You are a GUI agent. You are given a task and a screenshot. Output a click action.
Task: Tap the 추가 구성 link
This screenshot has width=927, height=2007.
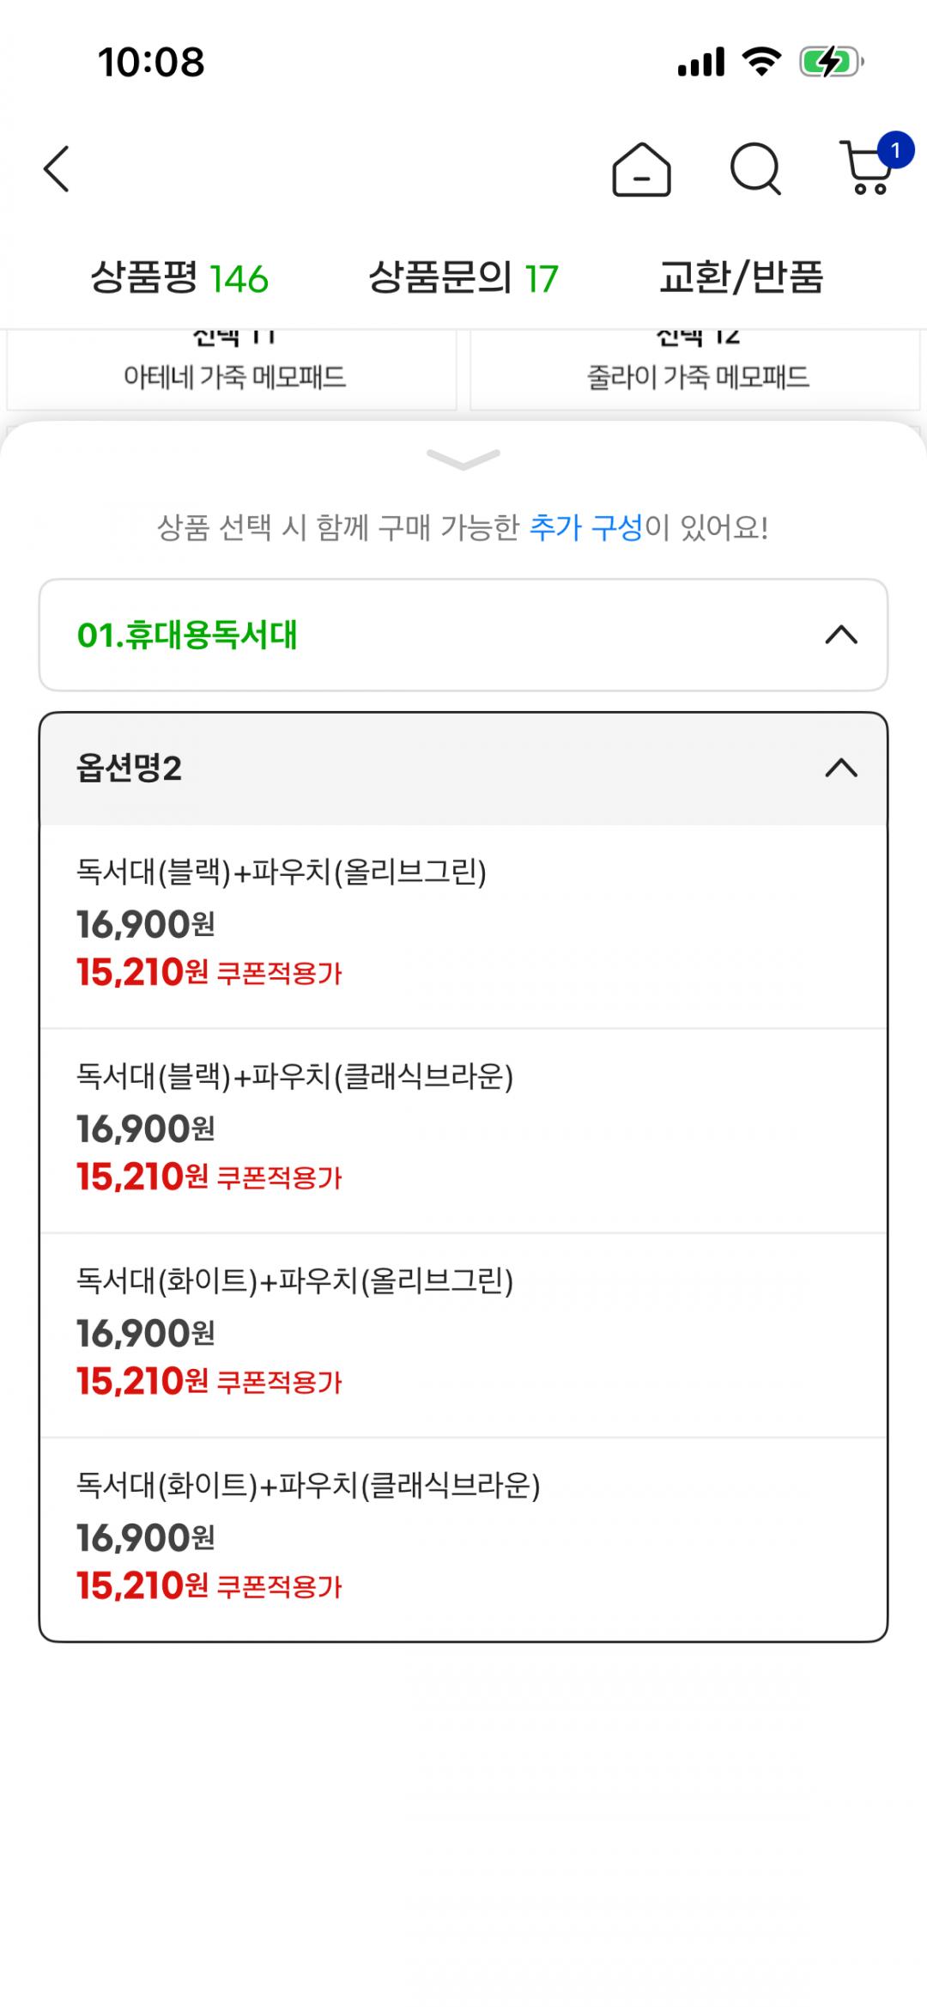585,527
